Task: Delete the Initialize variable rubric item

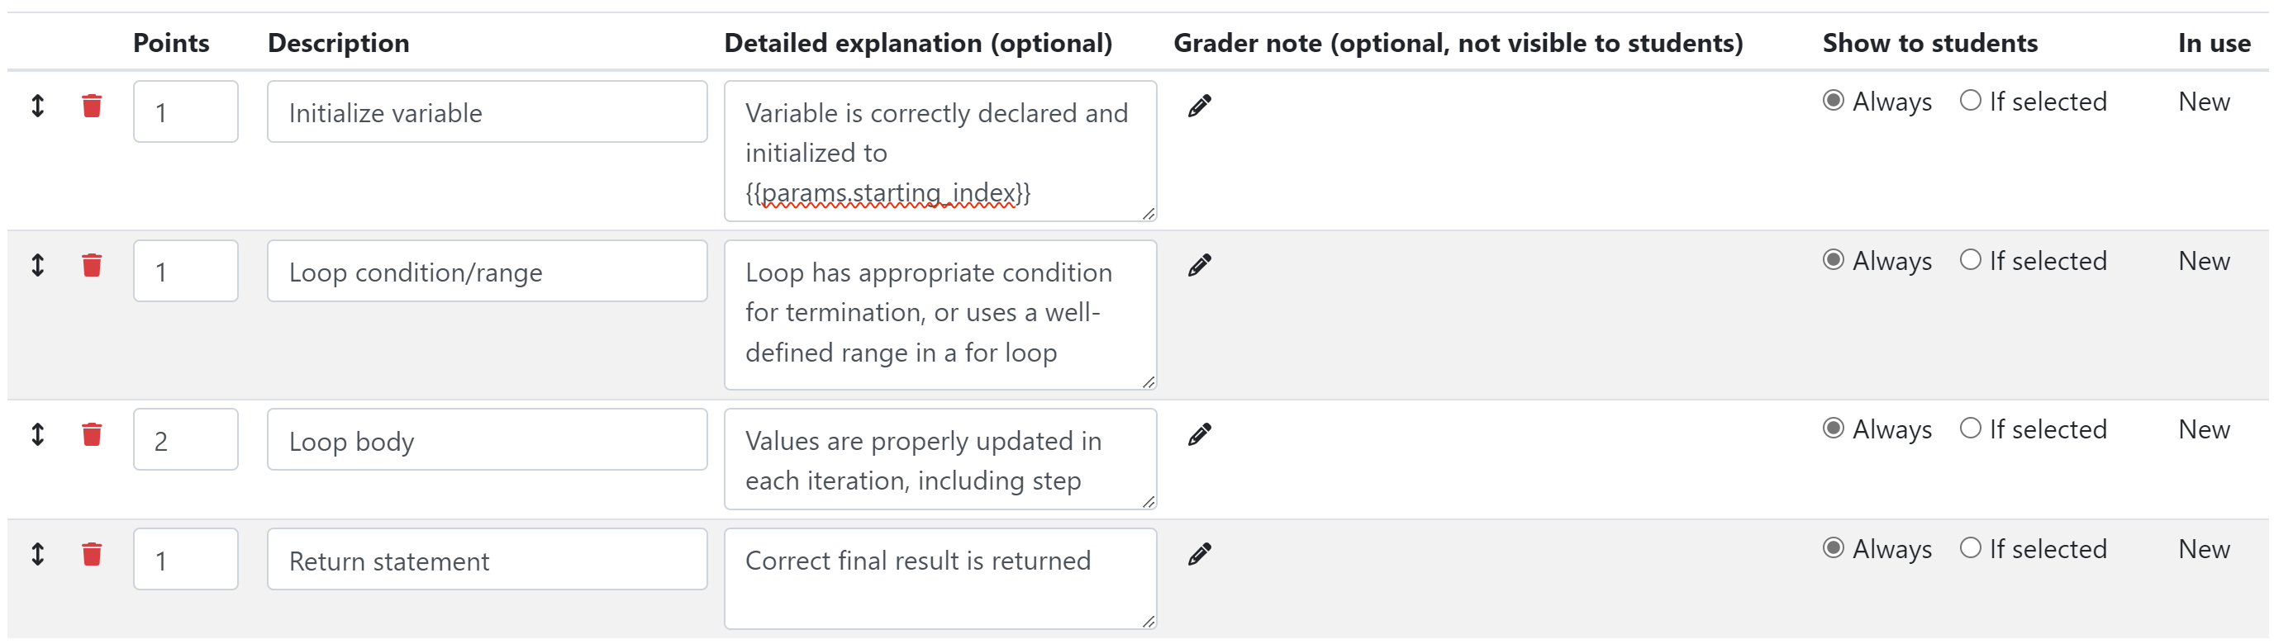Action: point(92,106)
